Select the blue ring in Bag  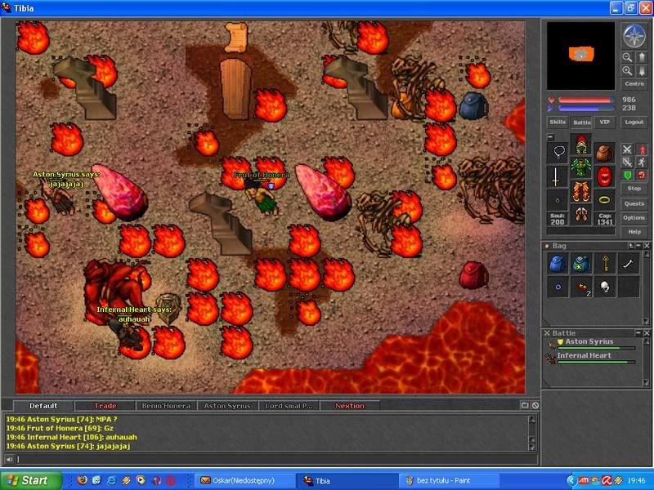558,287
